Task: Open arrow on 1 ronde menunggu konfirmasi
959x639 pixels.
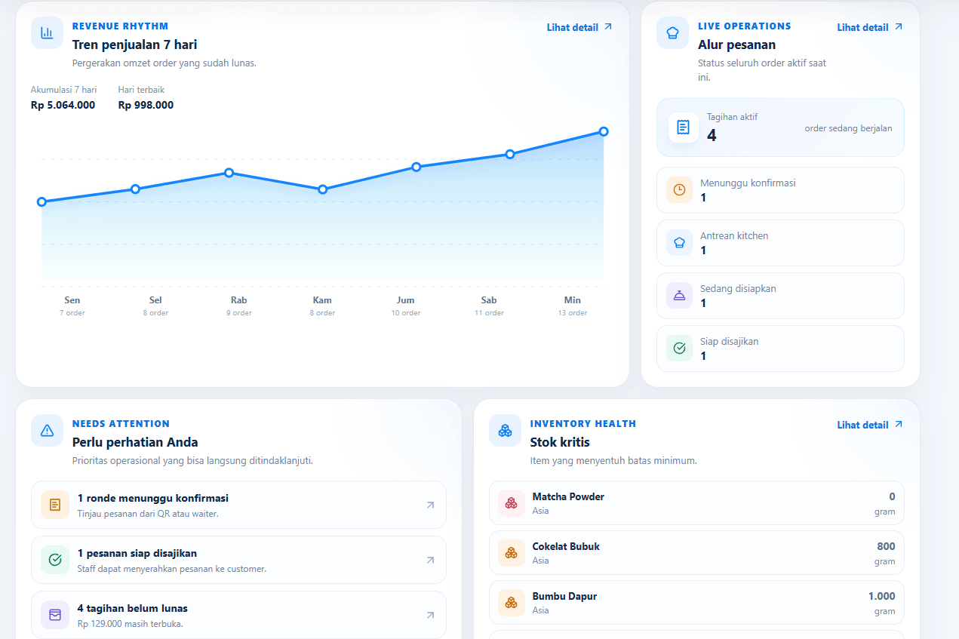Action: tap(430, 505)
